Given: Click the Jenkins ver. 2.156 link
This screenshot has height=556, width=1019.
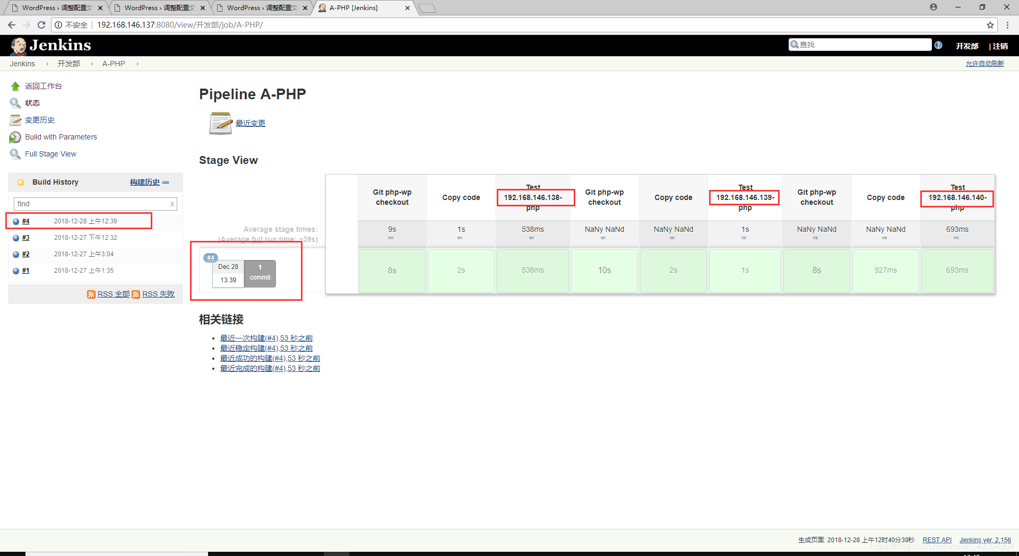Looking at the screenshot, I should 985,540.
